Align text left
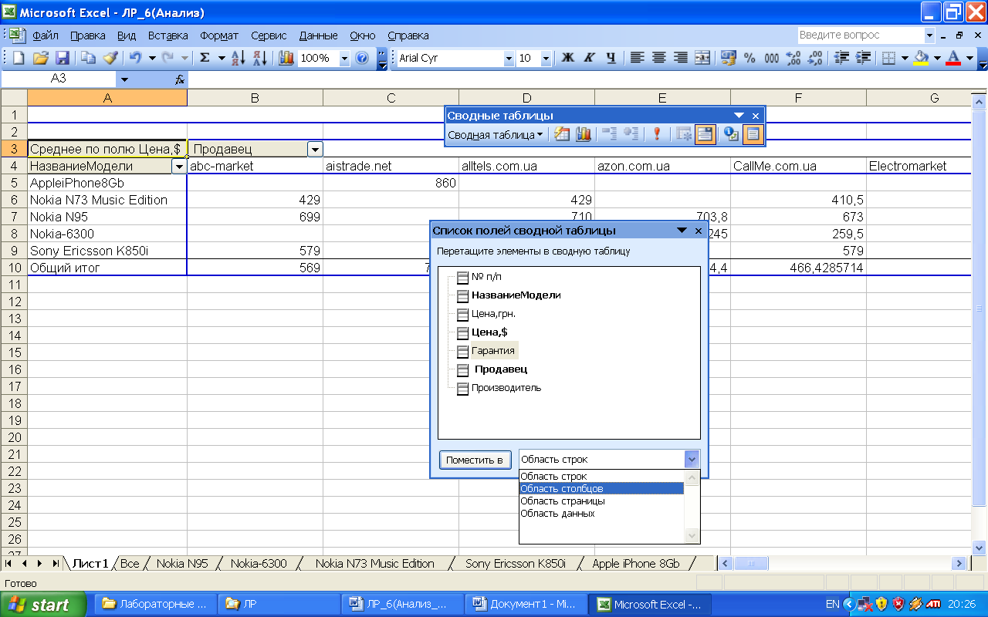The width and height of the screenshot is (988, 617). point(637,58)
